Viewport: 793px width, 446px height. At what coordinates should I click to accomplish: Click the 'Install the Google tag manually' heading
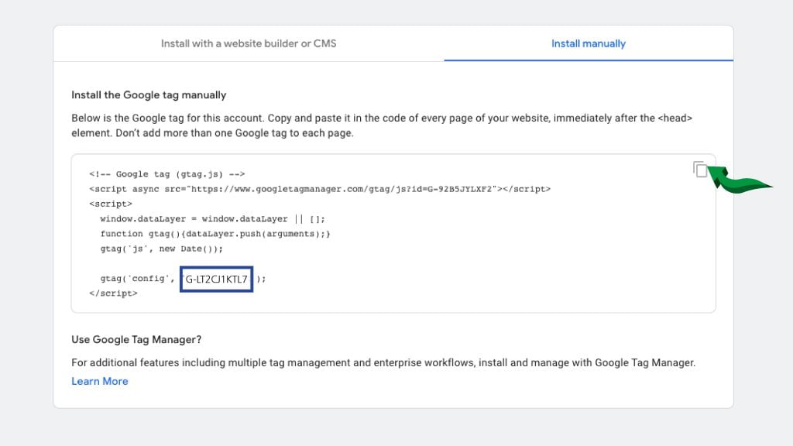(149, 95)
